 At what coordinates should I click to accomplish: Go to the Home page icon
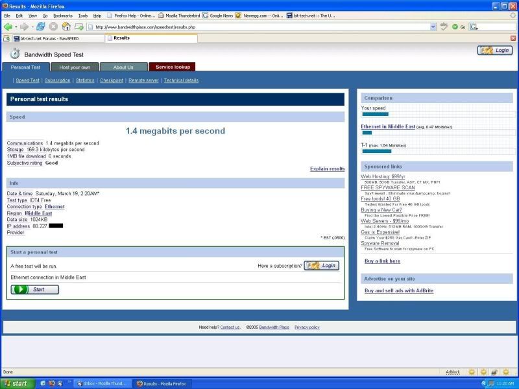pyautogui.click(x=66, y=27)
